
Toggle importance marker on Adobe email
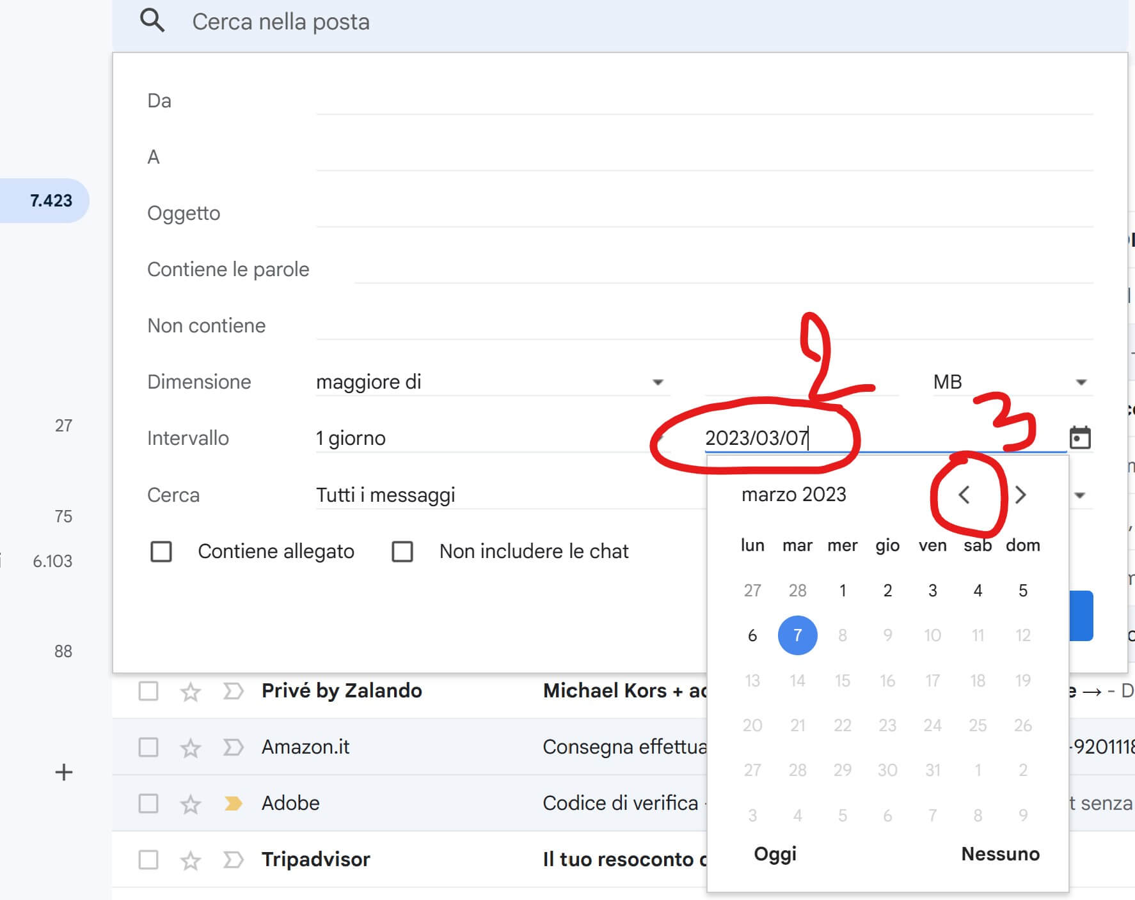pos(233,803)
